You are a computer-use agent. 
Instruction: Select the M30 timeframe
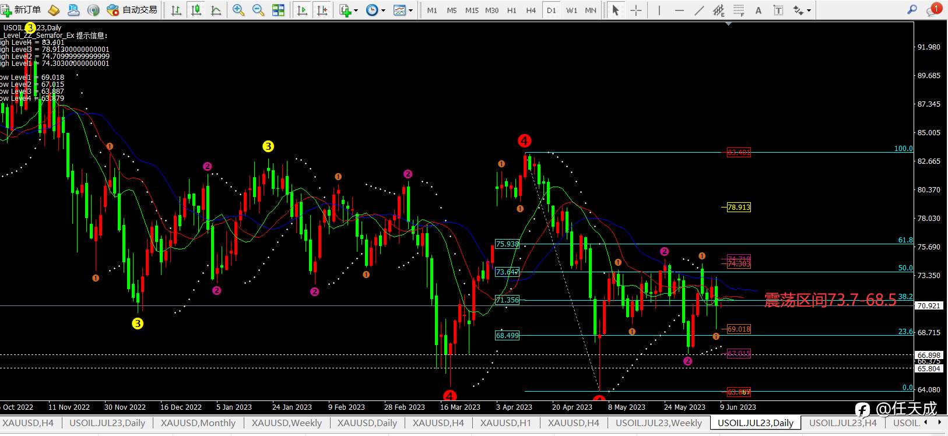pos(491,10)
